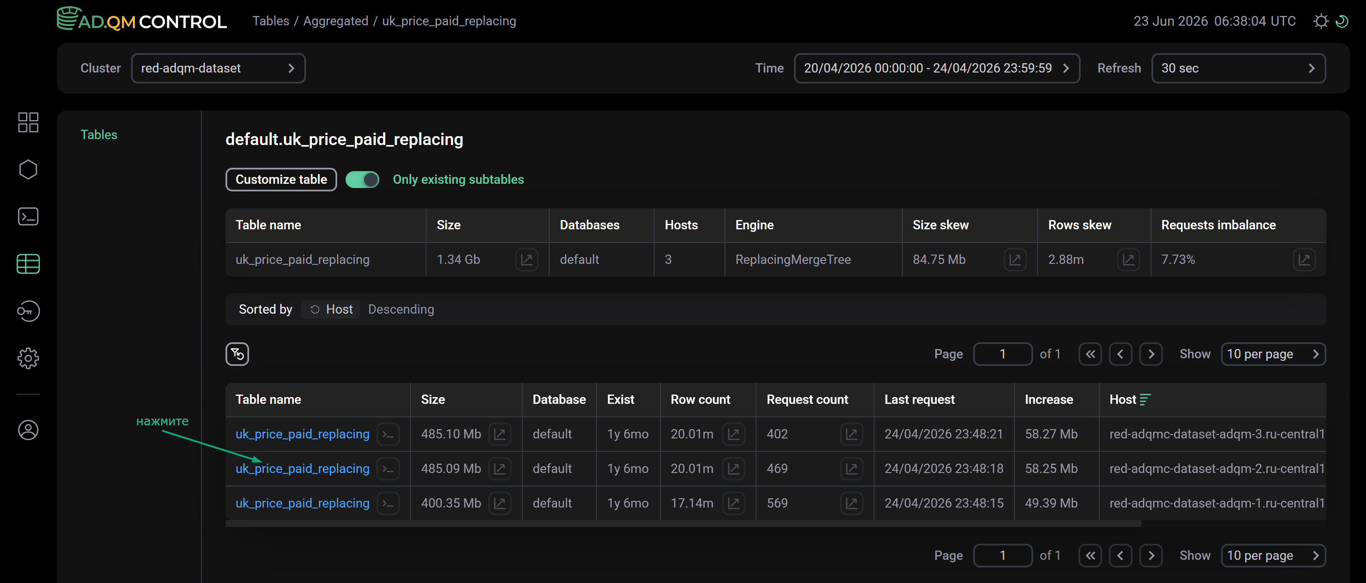Image resolution: width=1366 pixels, height=583 pixels.
Task: Open the Cluster red-adqm-dataset dropdown
Action: point(218,68)
